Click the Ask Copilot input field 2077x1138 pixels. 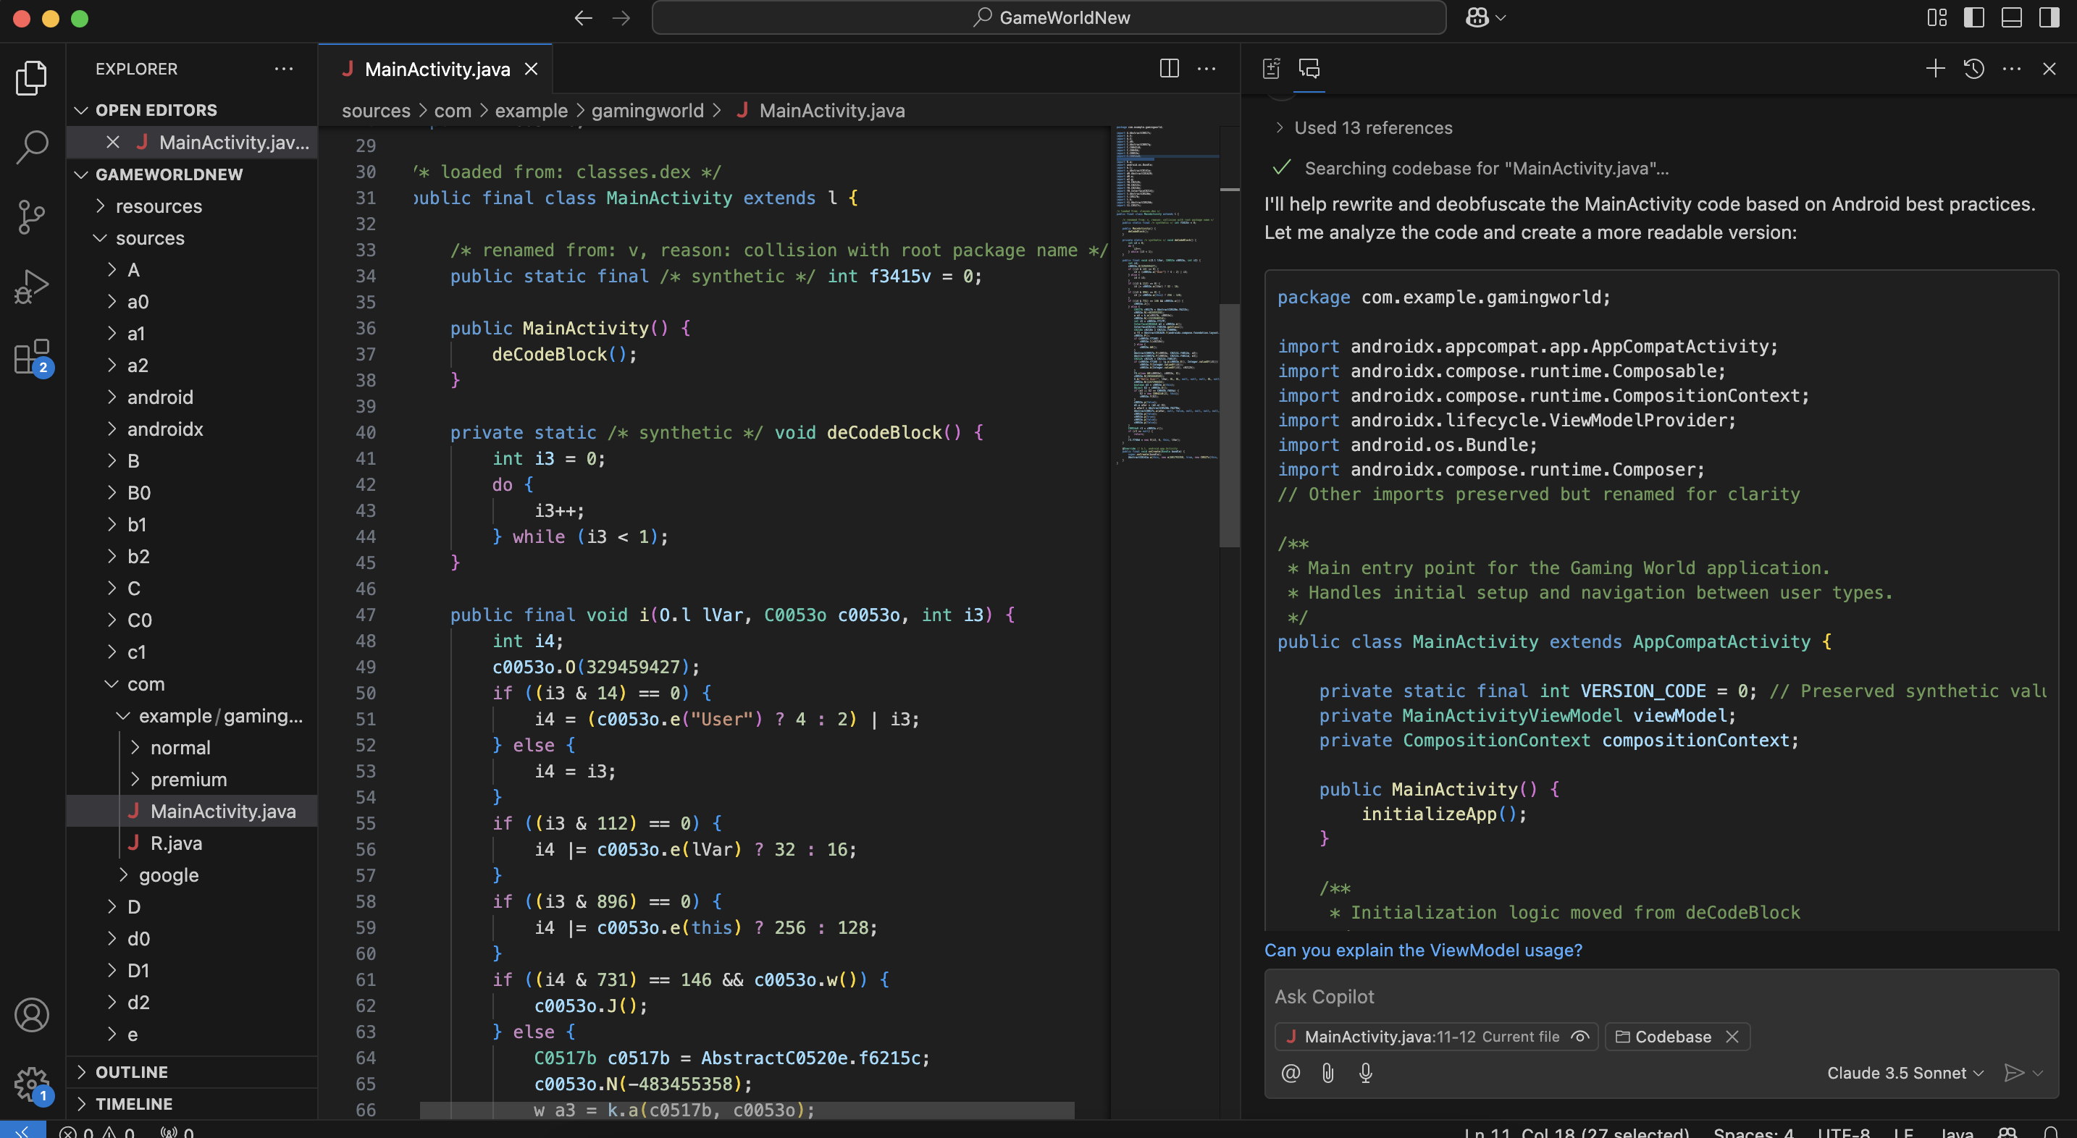point(1661,996)
